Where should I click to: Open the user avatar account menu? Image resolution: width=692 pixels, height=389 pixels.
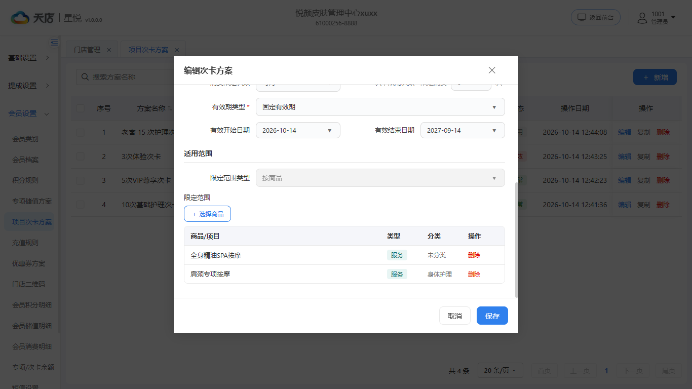657,18
